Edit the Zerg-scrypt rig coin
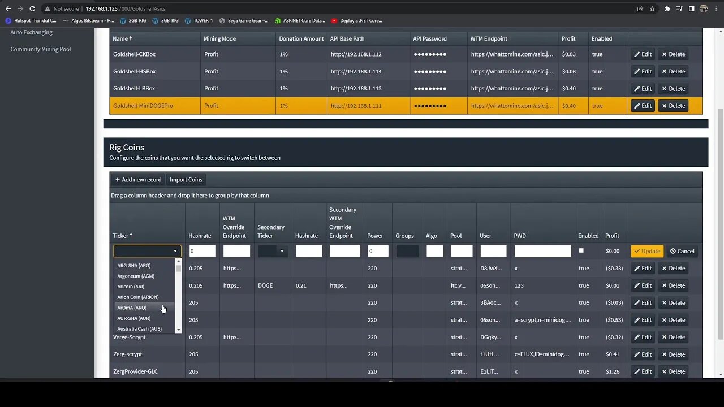Image resolution: width=724 pixels, height=407 pixels. [643, 354]
